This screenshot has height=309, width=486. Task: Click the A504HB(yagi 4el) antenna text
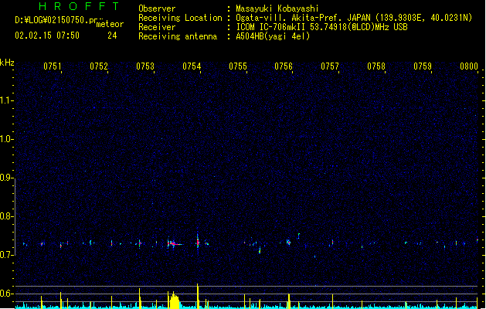(273, 36)
